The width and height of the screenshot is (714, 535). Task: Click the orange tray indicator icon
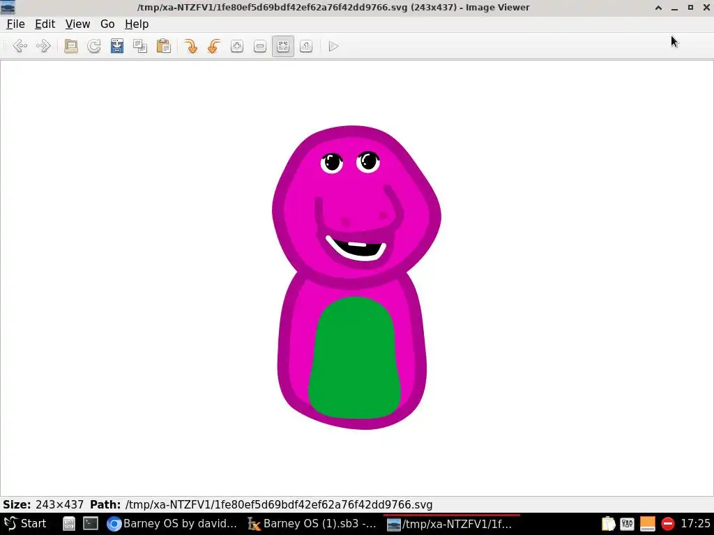pyautogui.click(x=648, y=524)
